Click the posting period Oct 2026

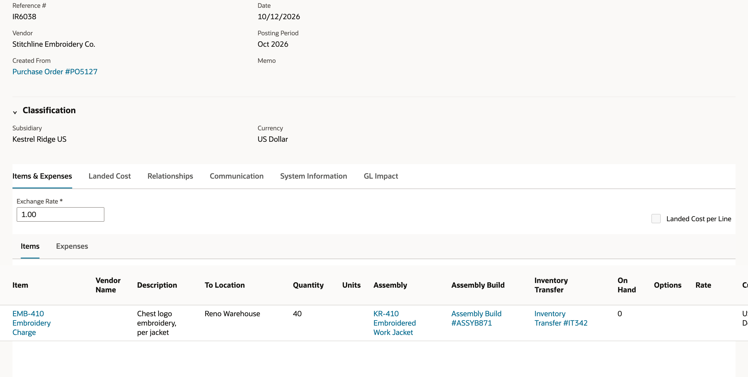pyautogui.click(x=273, y=44)
